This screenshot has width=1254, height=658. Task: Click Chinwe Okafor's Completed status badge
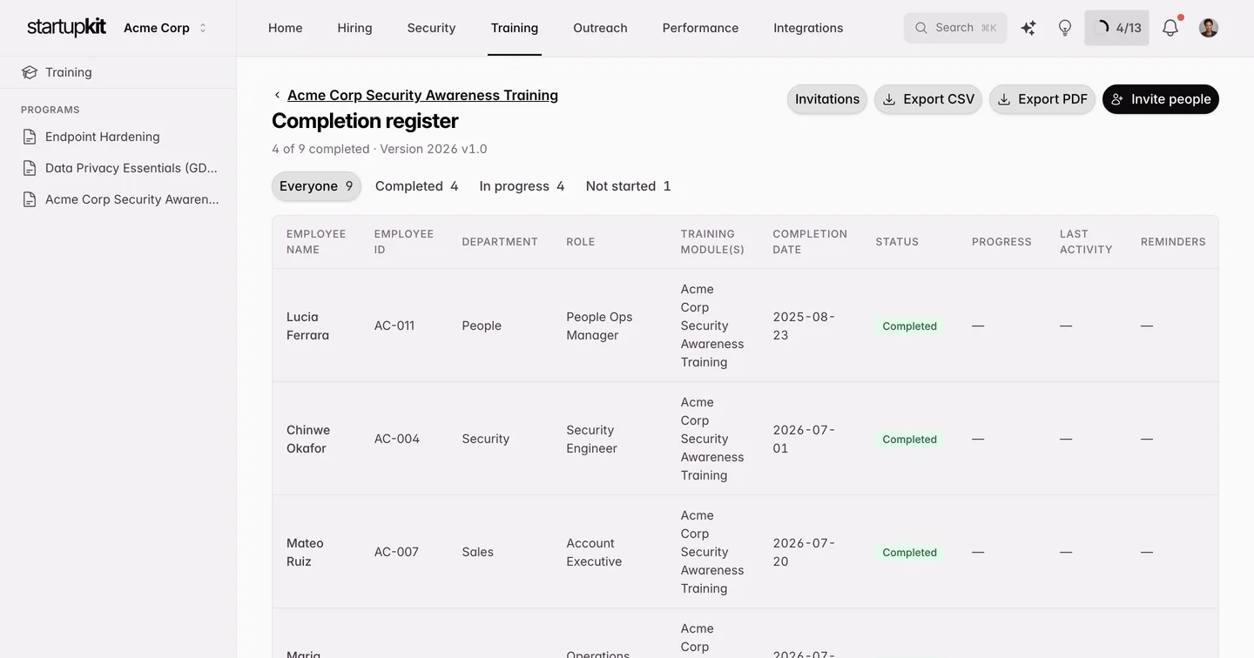coord(910,440)
